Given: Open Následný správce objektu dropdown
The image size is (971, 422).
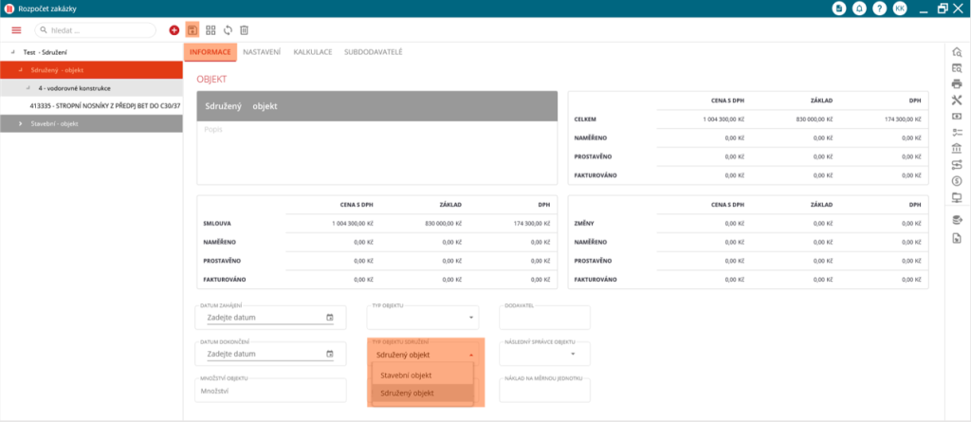Looking at the screenshot, I should 573,355.
